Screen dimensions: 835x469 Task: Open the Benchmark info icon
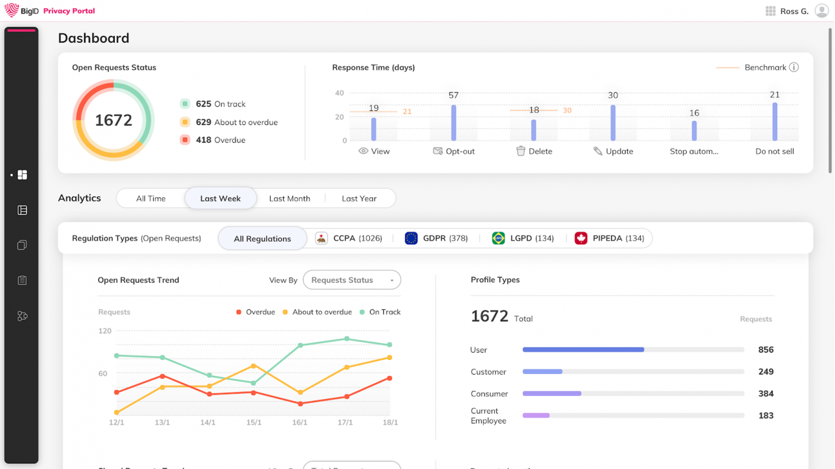coord(794,67)
